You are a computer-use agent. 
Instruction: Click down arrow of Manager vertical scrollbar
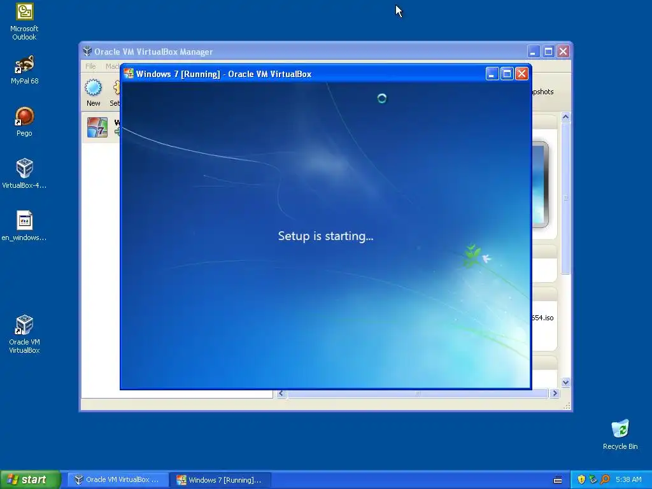point(565,382)
